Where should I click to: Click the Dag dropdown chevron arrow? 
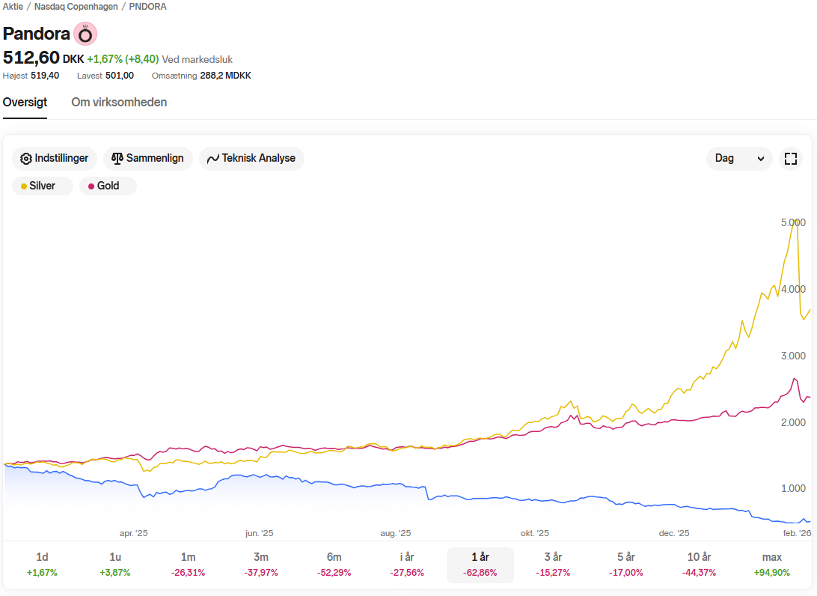click(761, 159)
